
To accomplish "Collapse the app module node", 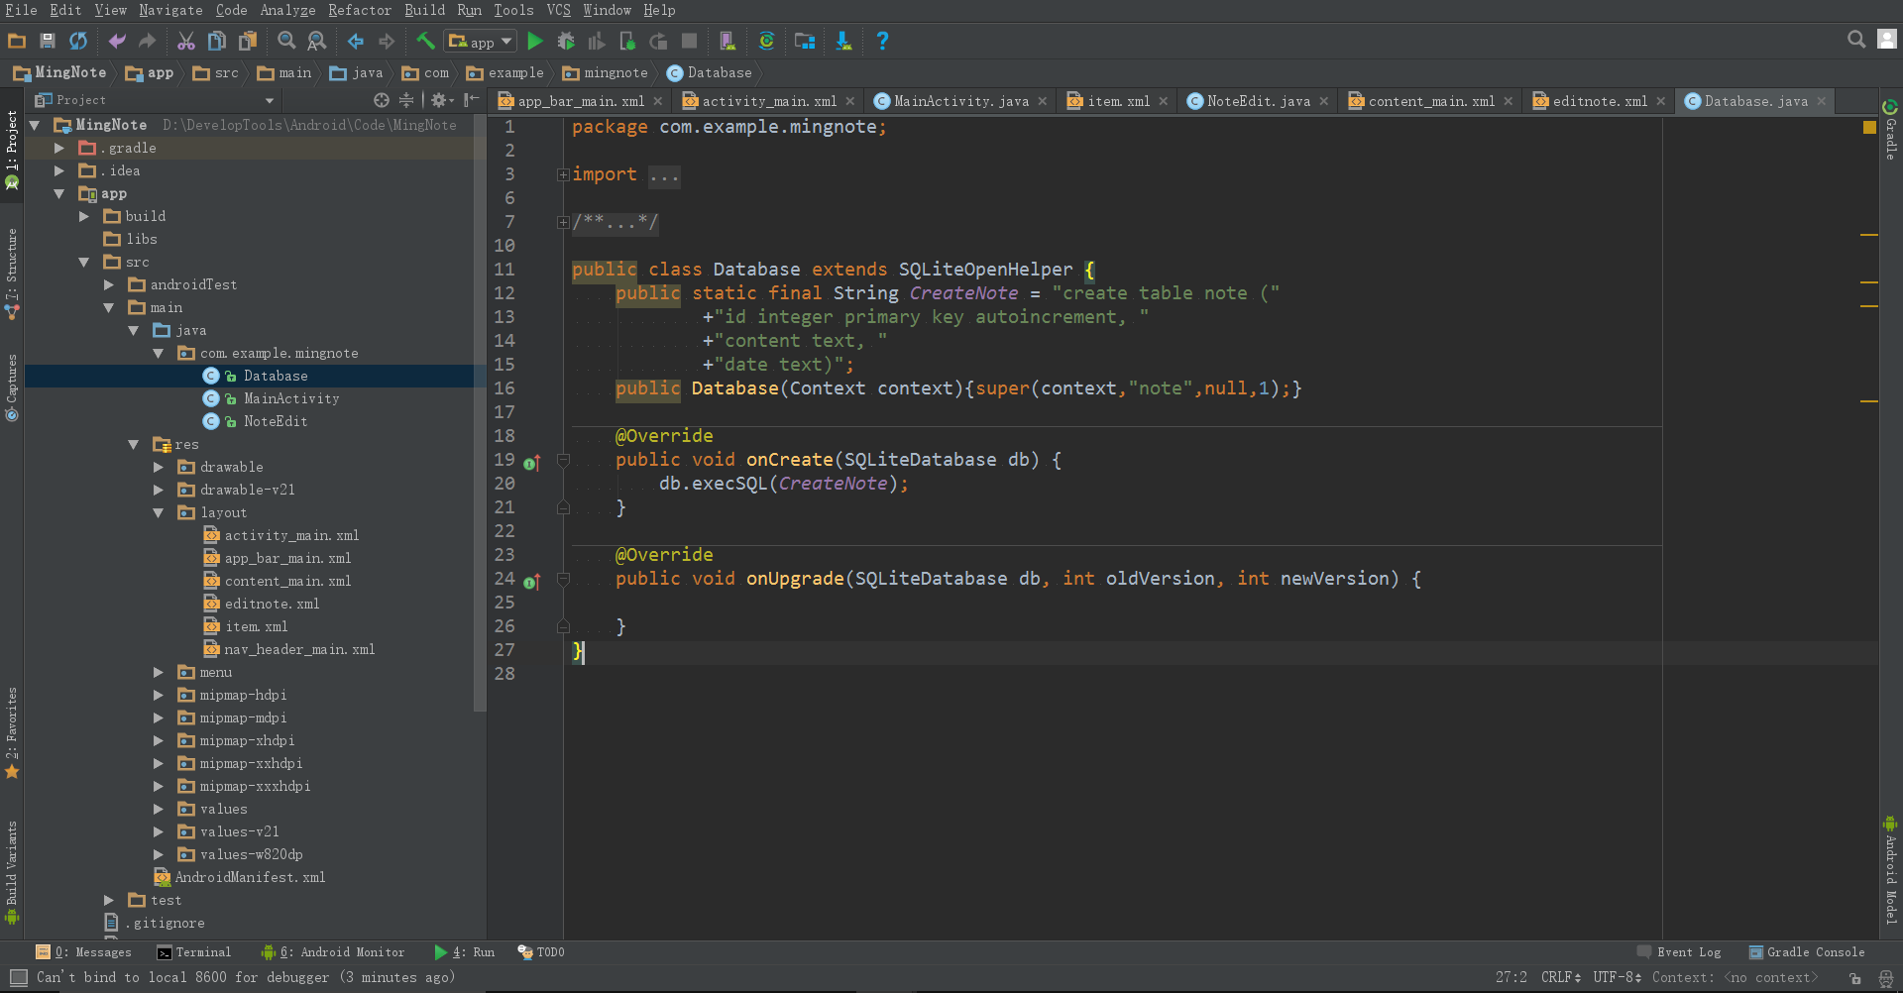I will [x=59, y=193].
